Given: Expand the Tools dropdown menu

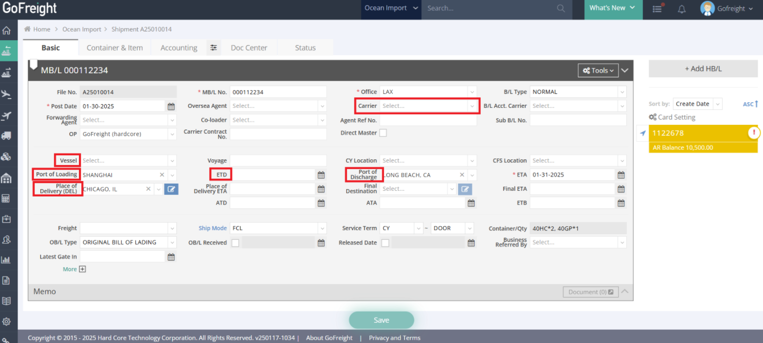Looking at the screenshot, I should [598, 71].
